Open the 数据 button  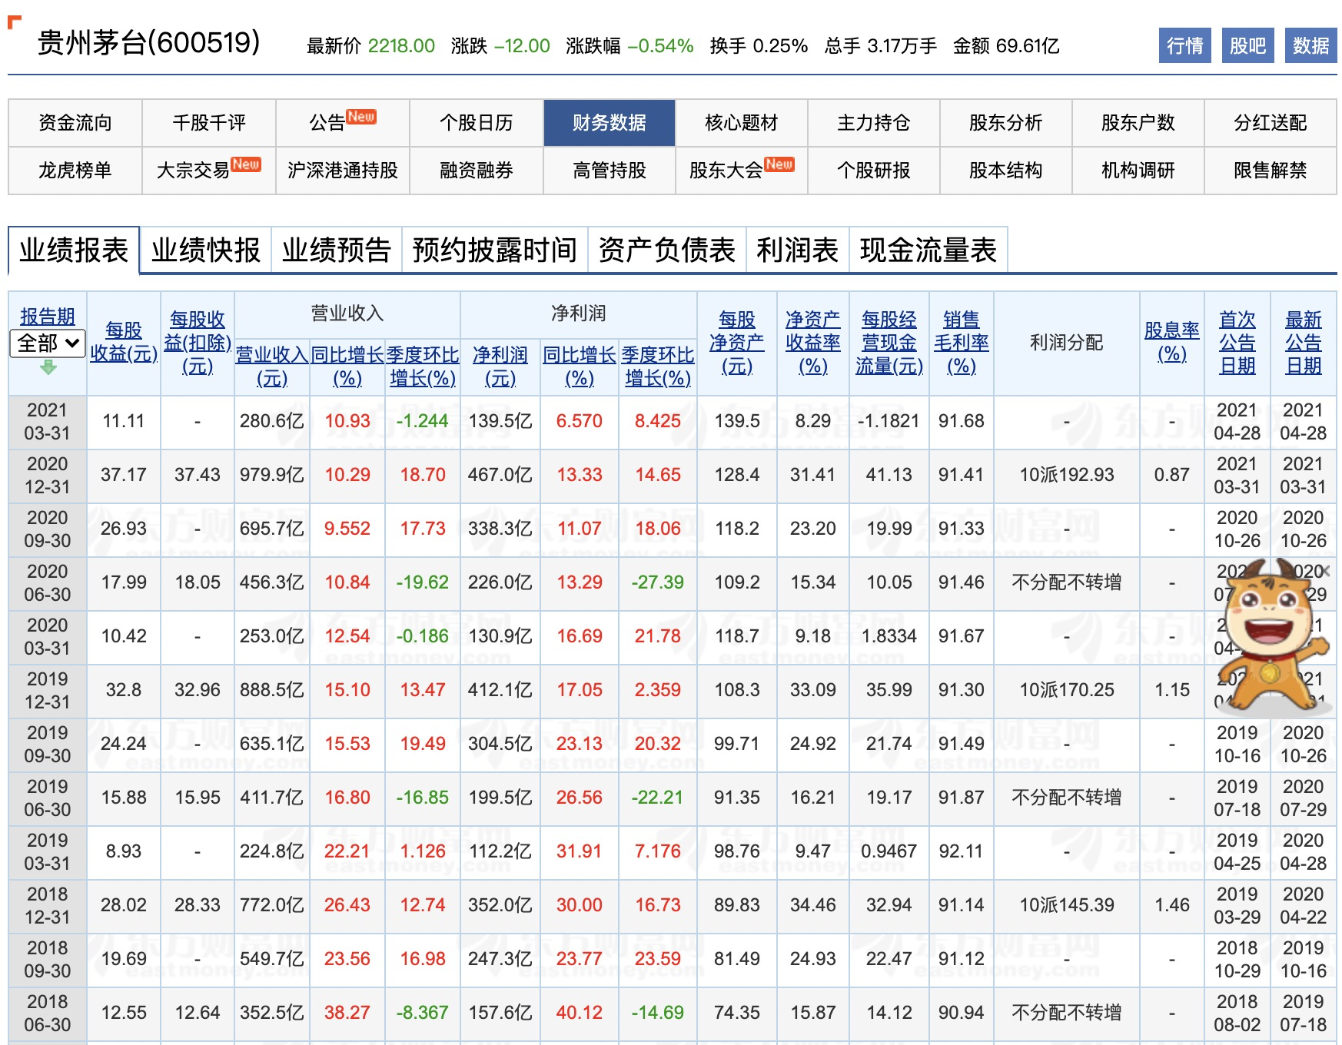click(x=1310, y=45)
